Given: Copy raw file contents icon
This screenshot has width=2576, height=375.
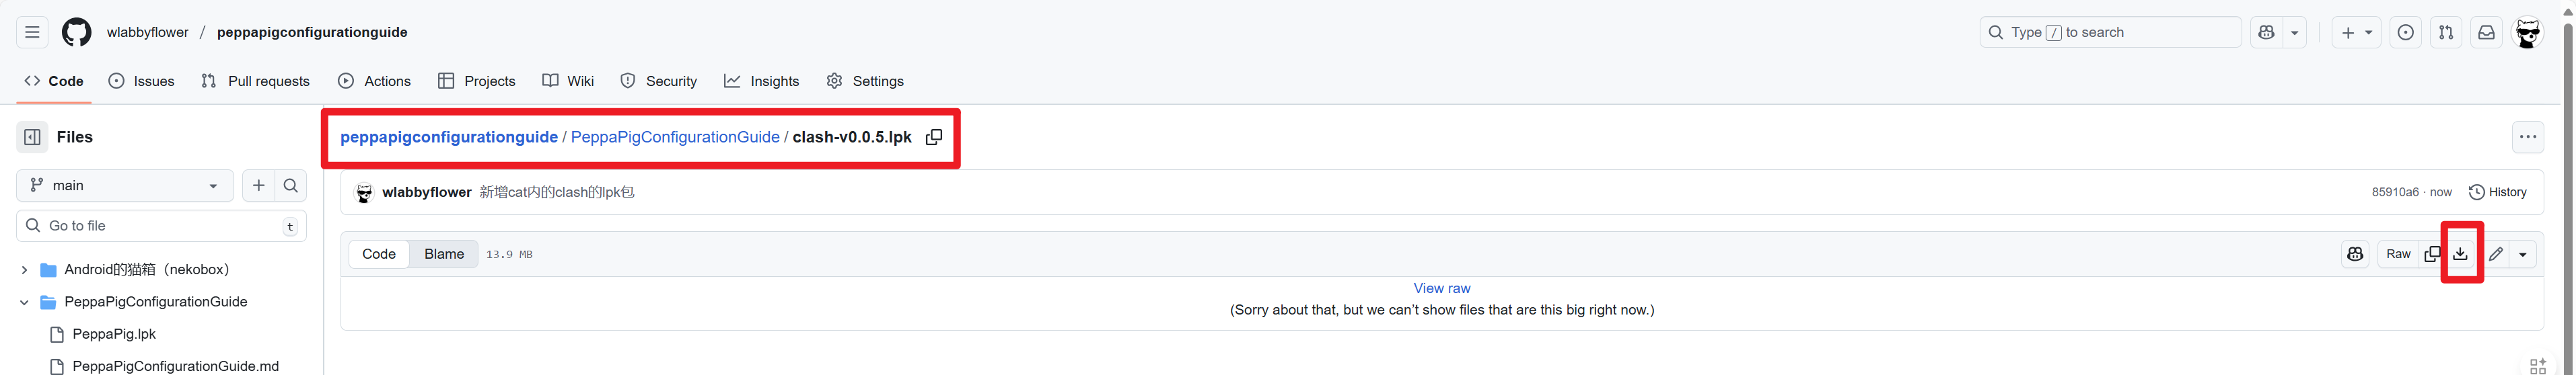Looking at the screenshot, I should tap(2432, 254).
